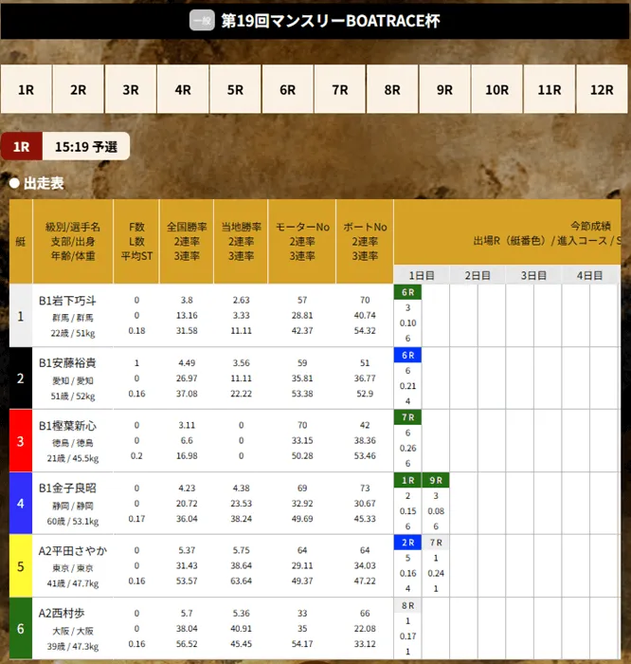Click the 15:19 予選 time label
Screen dimensions: 631x664
pyautogui.click(x=86, y=147)
